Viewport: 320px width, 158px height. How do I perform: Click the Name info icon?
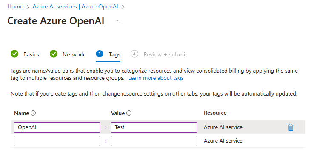point(33,113)
